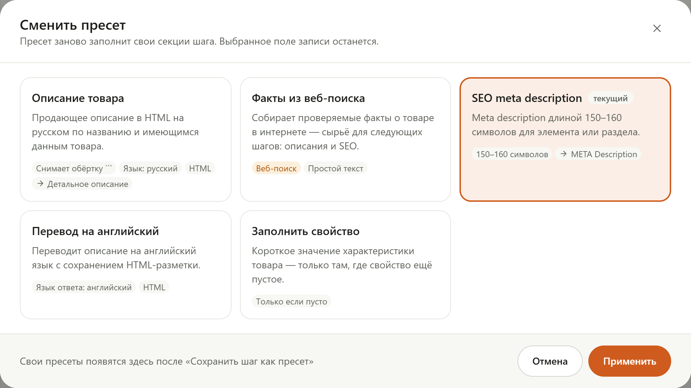Click the description «Короткое значение характеристики»
The width and height of the screenshot is (691, 388).
click(x=342, y=265)
